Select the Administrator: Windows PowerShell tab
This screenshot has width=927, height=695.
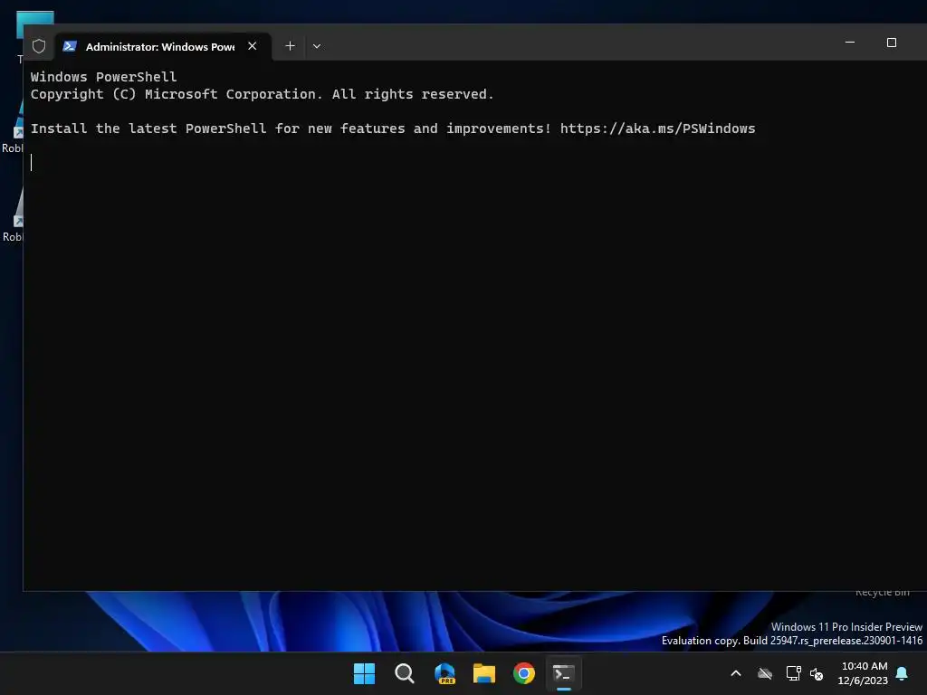click(x=164, y=46)
